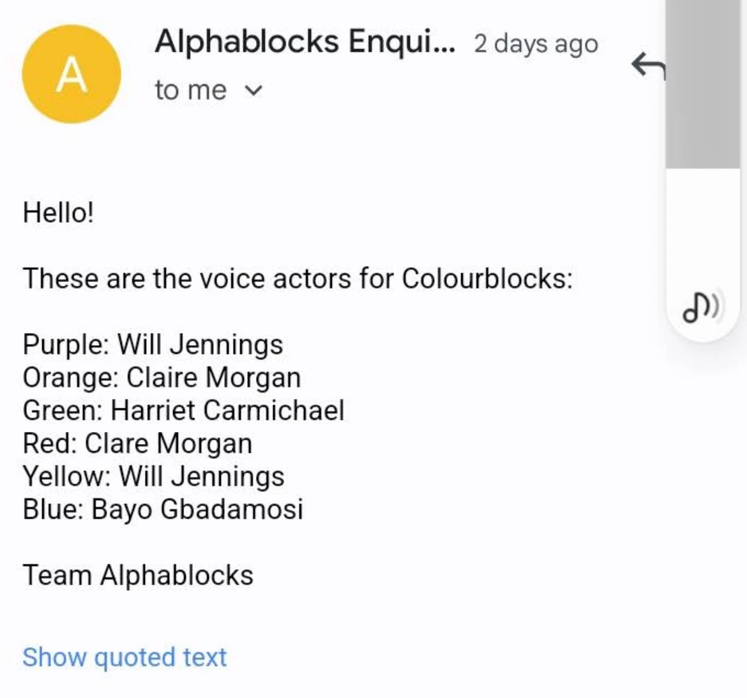Click the 'Team Alphablocks' signature line

(x=138, y=575)
